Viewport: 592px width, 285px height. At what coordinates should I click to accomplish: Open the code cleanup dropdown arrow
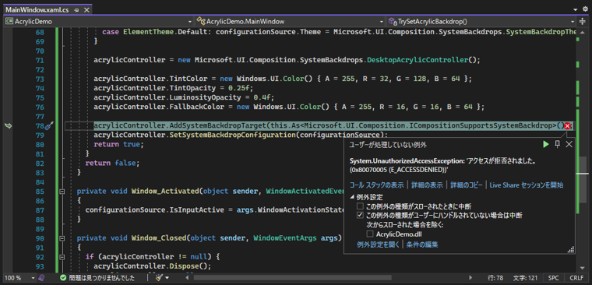(167, 278)
